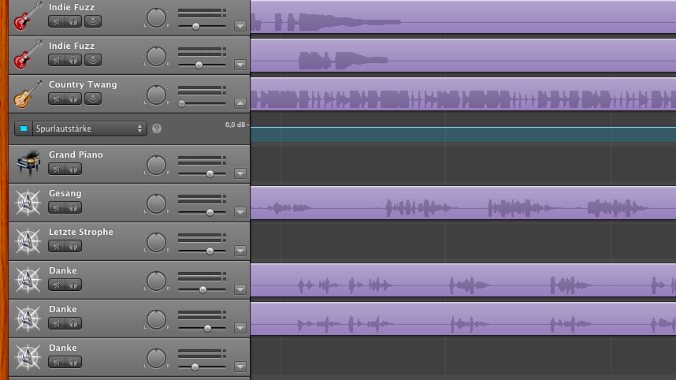The height and width of the screenshot is (380, 676).
Task: Click the Grand Piano volume slider handle
Action: click(x=210, y=173)
